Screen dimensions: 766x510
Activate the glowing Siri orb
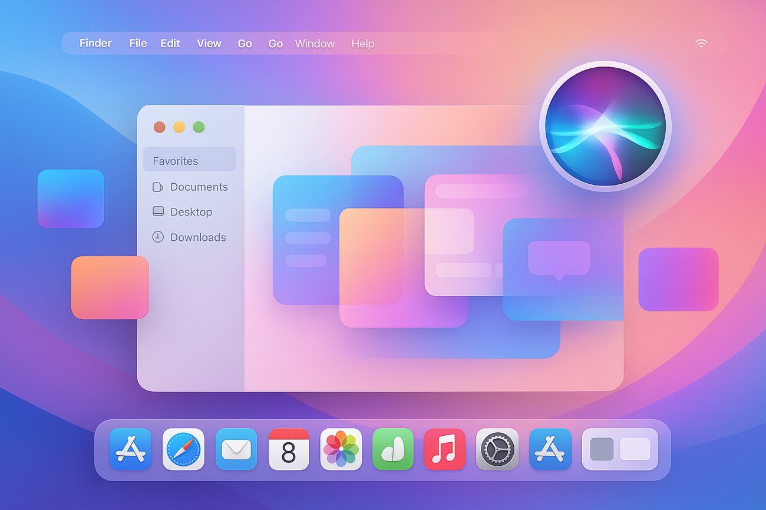tap(605, 126)
